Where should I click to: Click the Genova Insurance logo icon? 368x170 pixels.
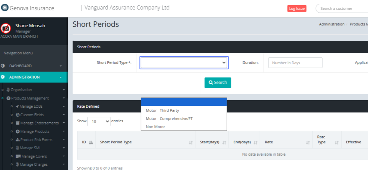point(5,8)
